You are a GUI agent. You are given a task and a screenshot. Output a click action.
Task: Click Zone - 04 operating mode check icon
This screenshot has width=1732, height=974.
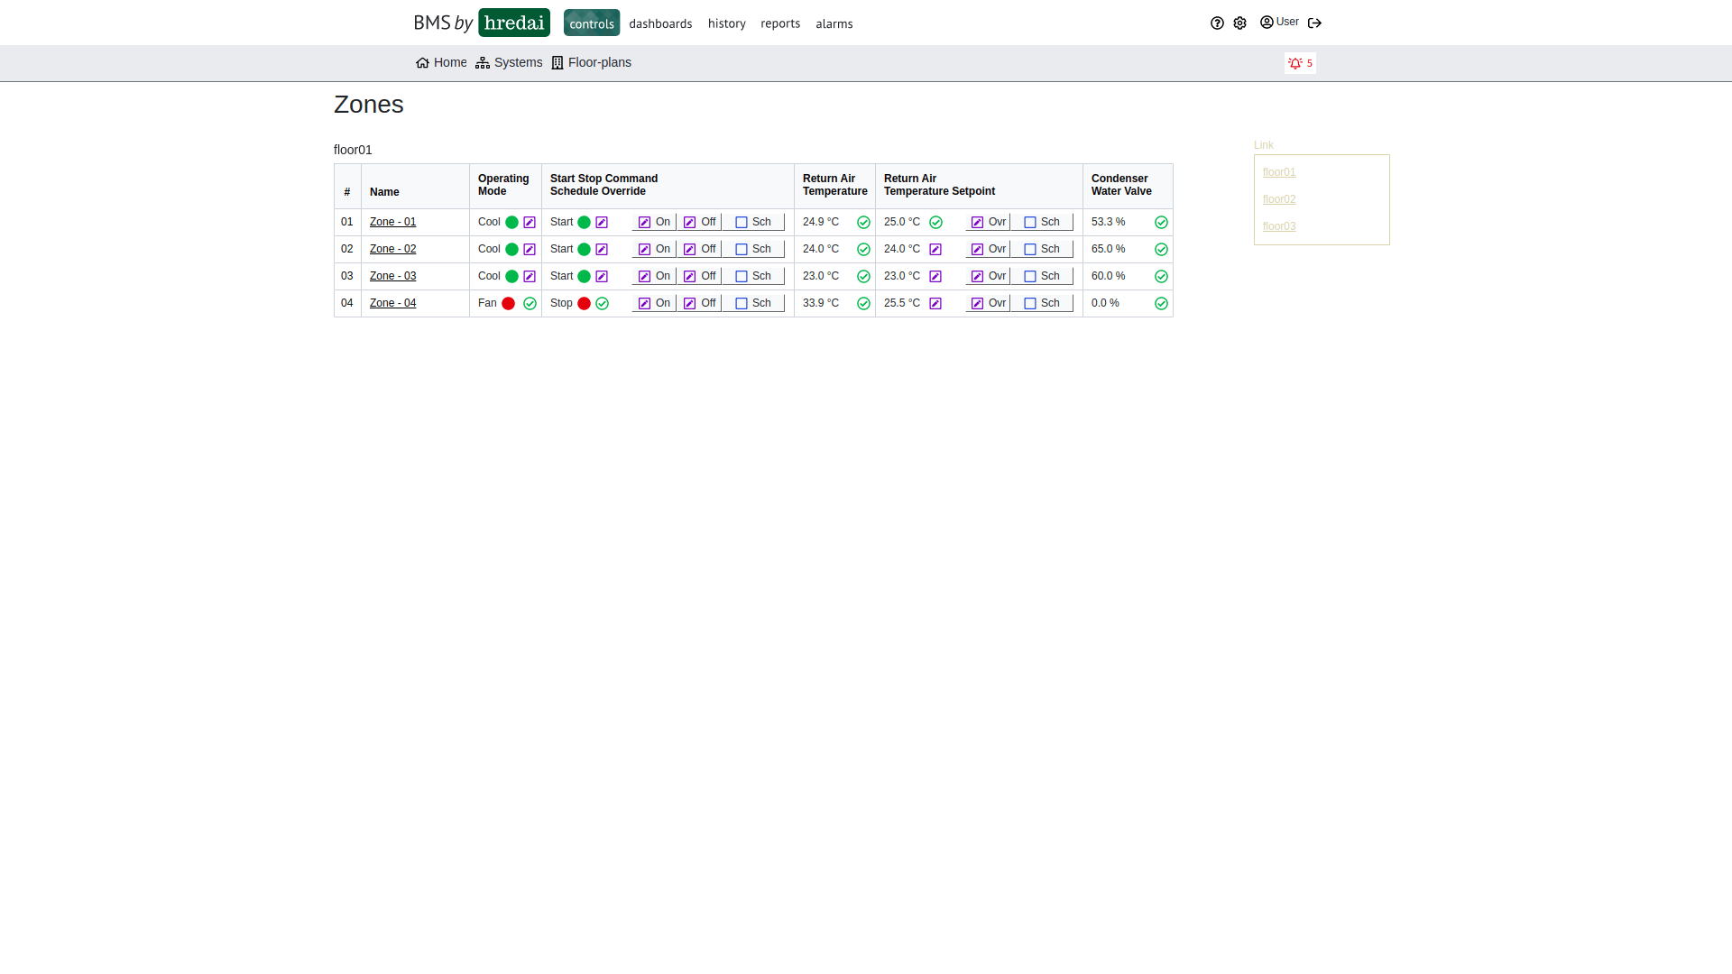[x=530, y=304]
